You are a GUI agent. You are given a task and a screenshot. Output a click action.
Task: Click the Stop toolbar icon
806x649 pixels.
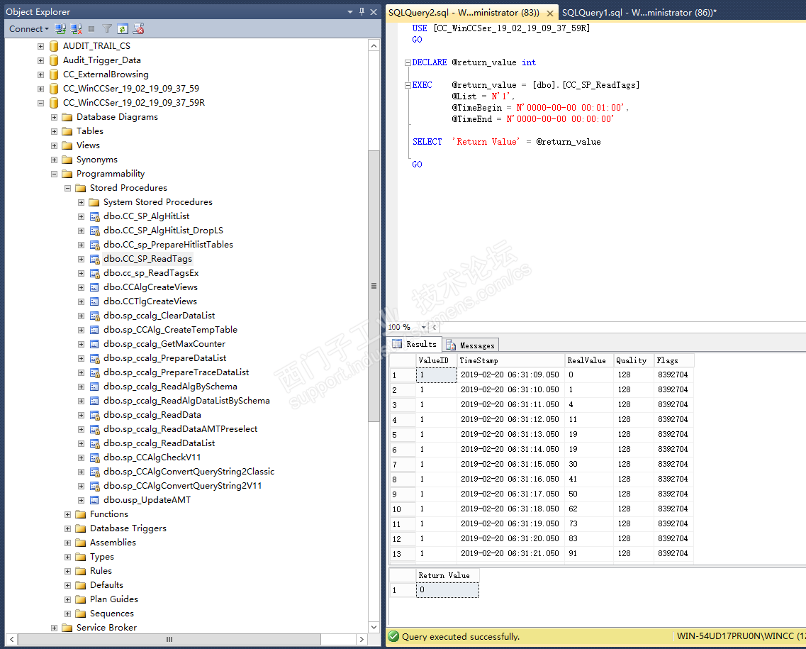click(x=91, y=29)
